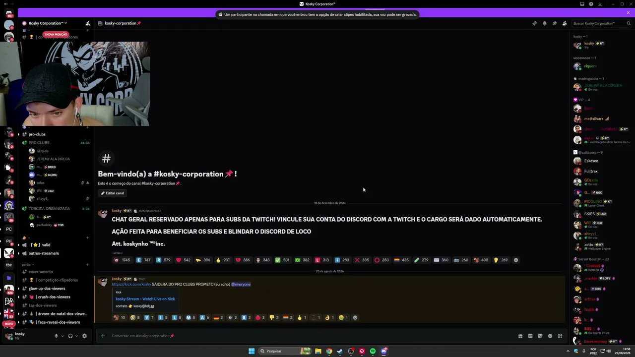Toggle the checkmark reaction showing 501

[x=282, y=260]
